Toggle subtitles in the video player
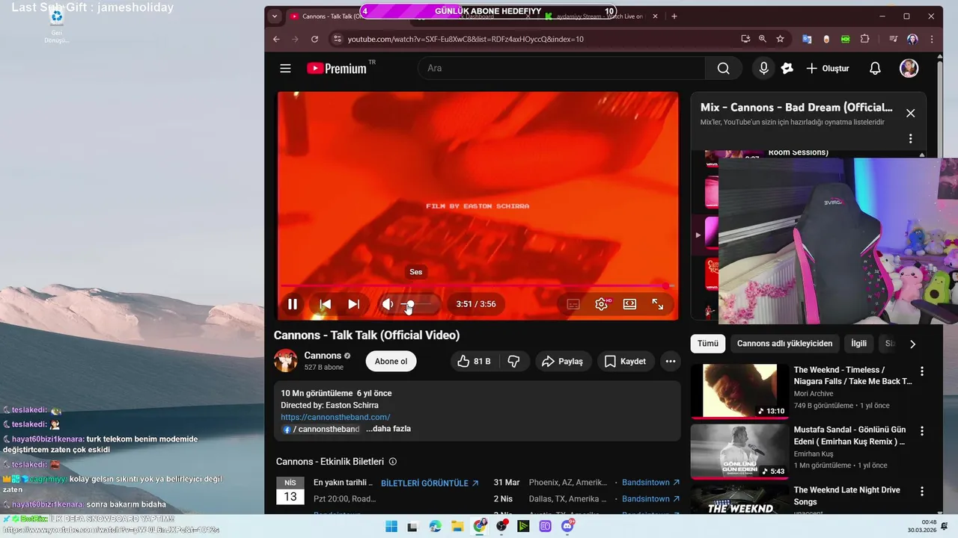958x538 pixels. [573, 304]
